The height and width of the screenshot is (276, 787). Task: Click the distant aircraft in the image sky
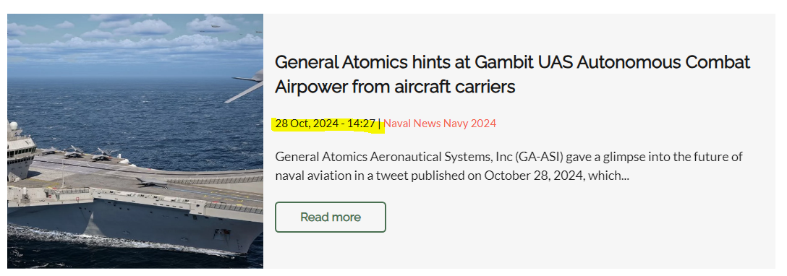(216, 26)
